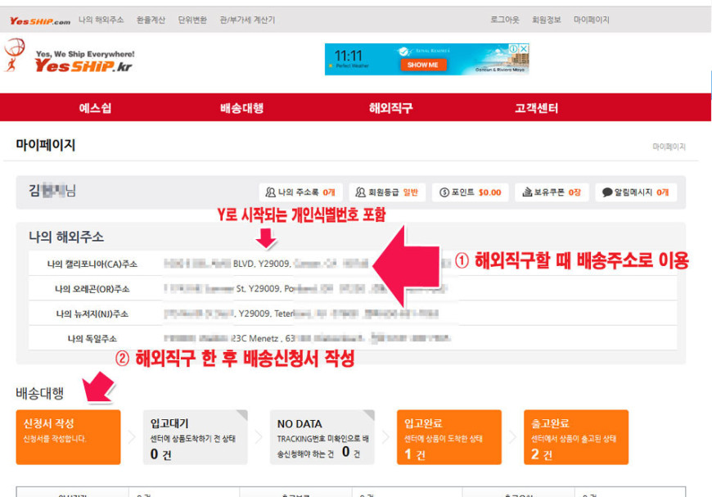The height and width of the screenshot is (497, 712).
Task: Open the 회원정보 link
Action: [546, 20]
